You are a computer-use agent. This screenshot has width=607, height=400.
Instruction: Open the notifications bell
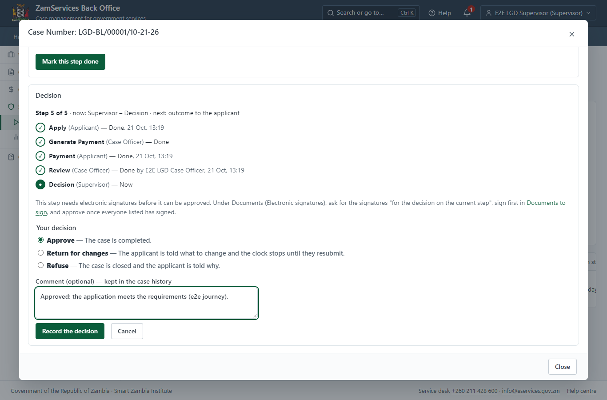coord(467,13)
